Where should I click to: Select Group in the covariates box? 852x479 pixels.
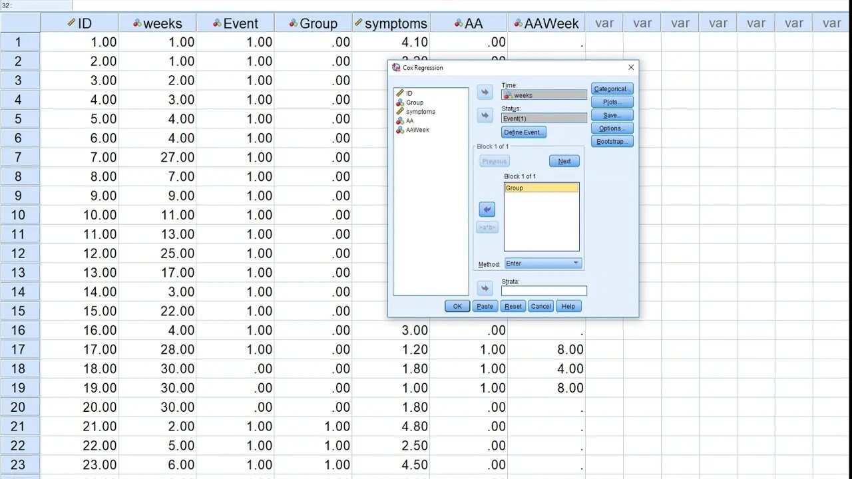coord(542,188)
